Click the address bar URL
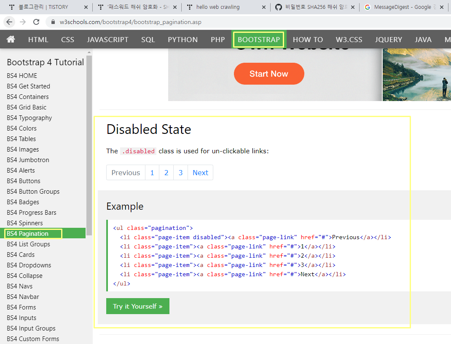Screen dimensions: 451x344 click(x=130, y=22)
